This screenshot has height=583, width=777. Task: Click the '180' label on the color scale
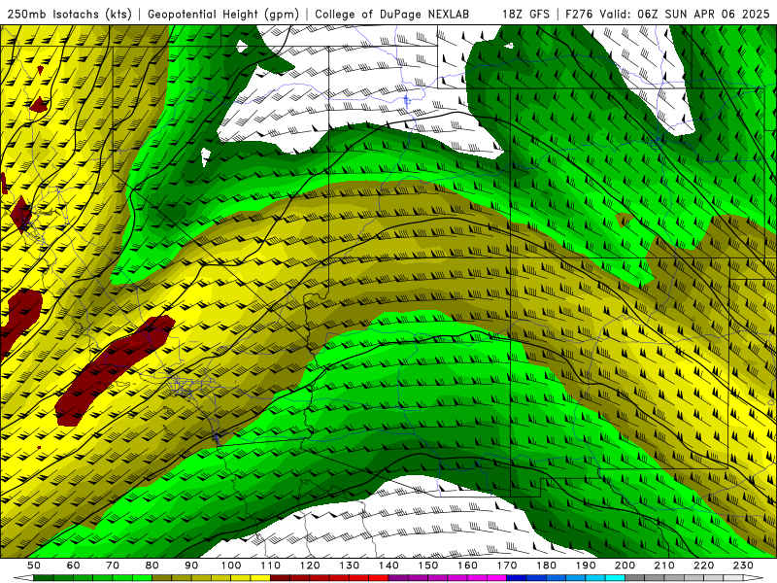click(x=546, y=566)
